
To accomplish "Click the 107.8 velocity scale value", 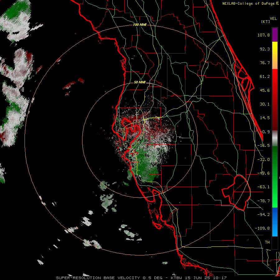I will point(264,35).
